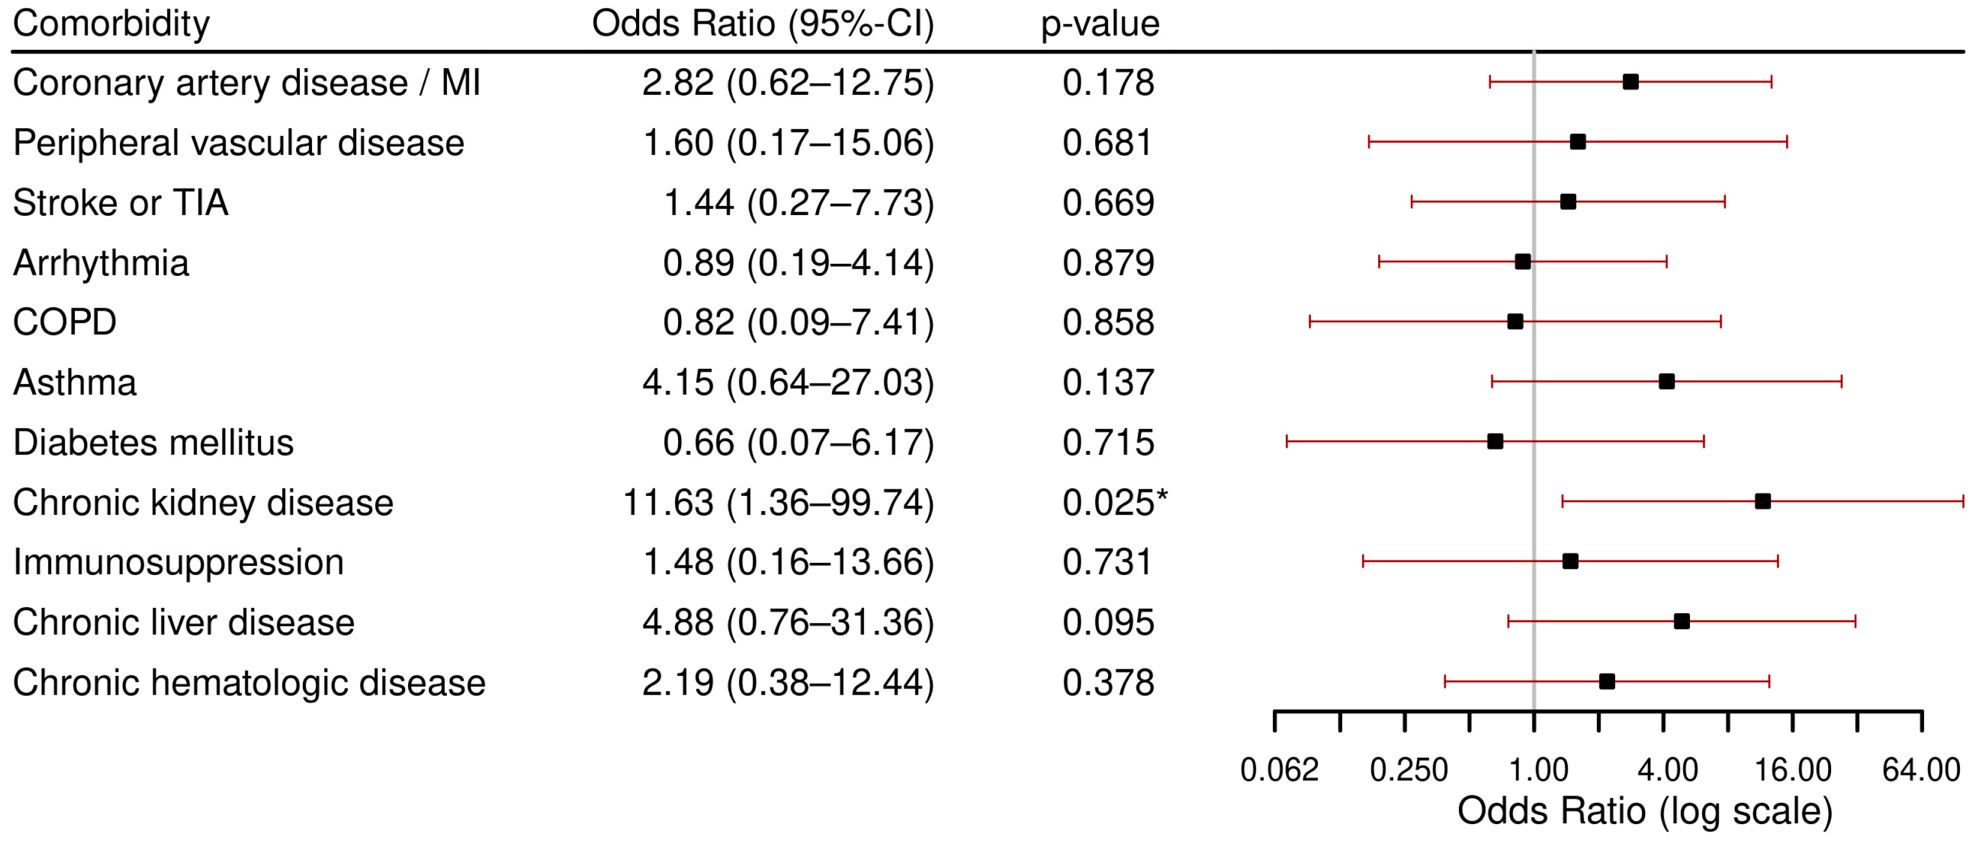
Task: Click the Chronic kidney disease square marker
Action: [1762, 501]
